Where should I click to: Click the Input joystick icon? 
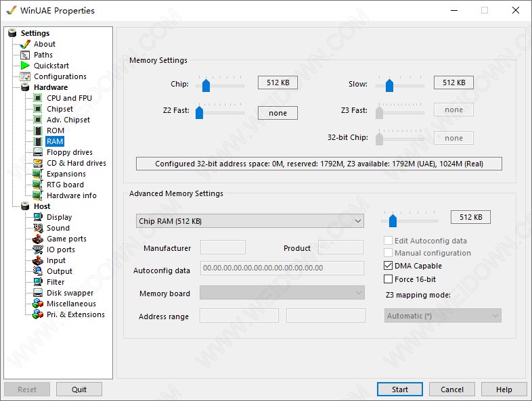click(38, 260)
